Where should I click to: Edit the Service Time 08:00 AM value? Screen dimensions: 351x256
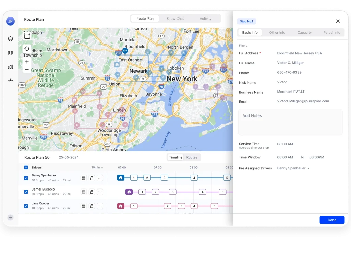tap(285, 144)
